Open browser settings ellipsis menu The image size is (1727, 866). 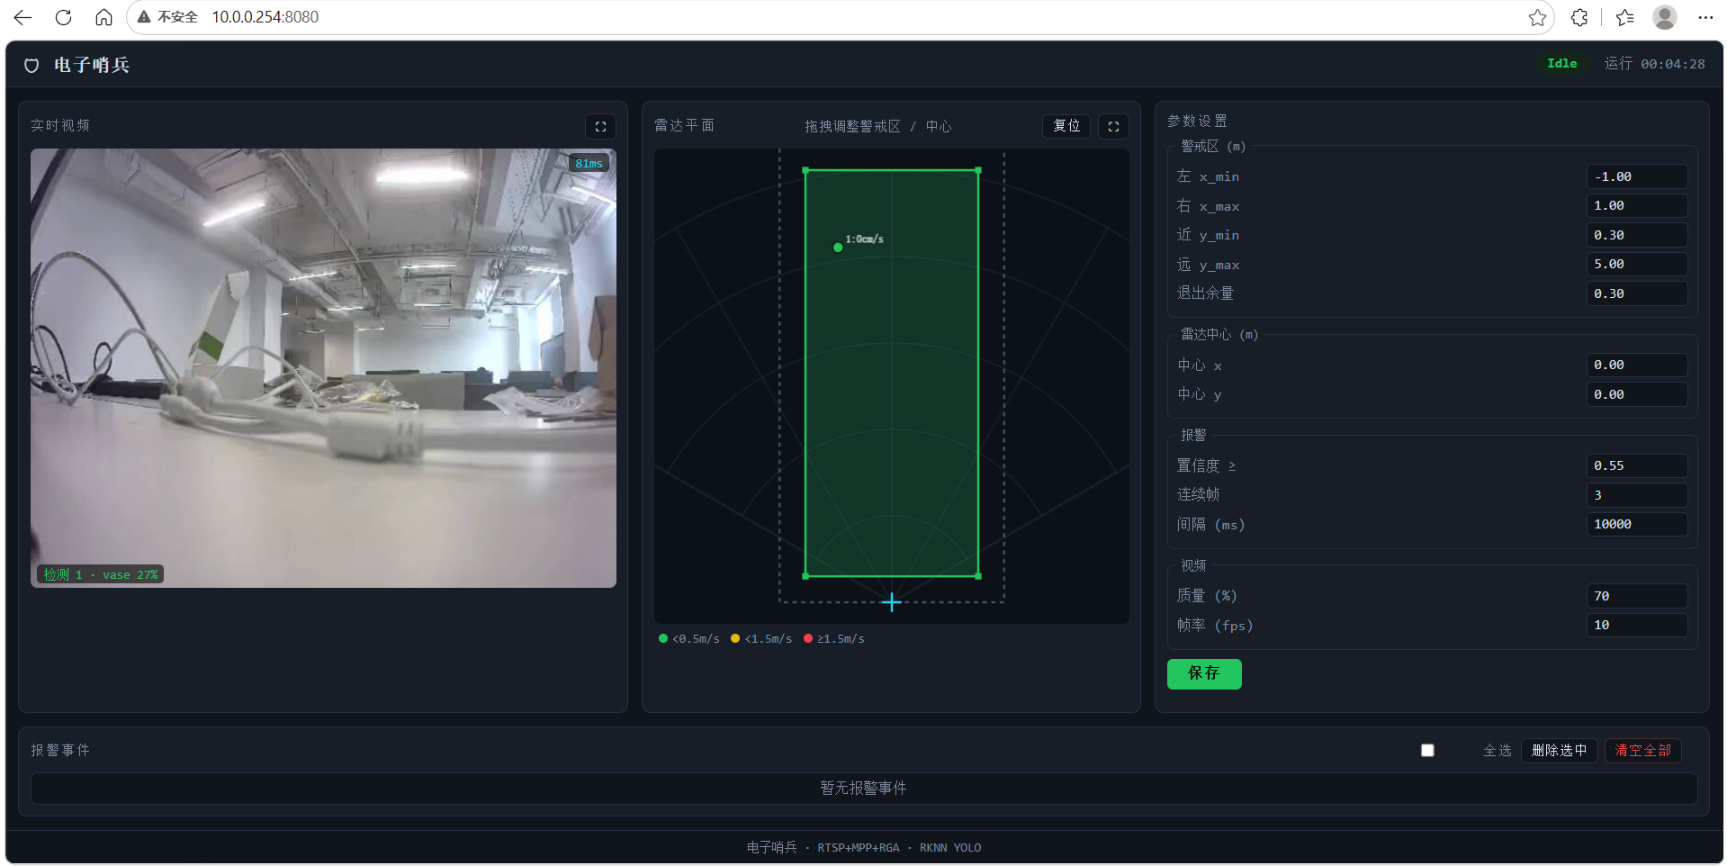1705,17
